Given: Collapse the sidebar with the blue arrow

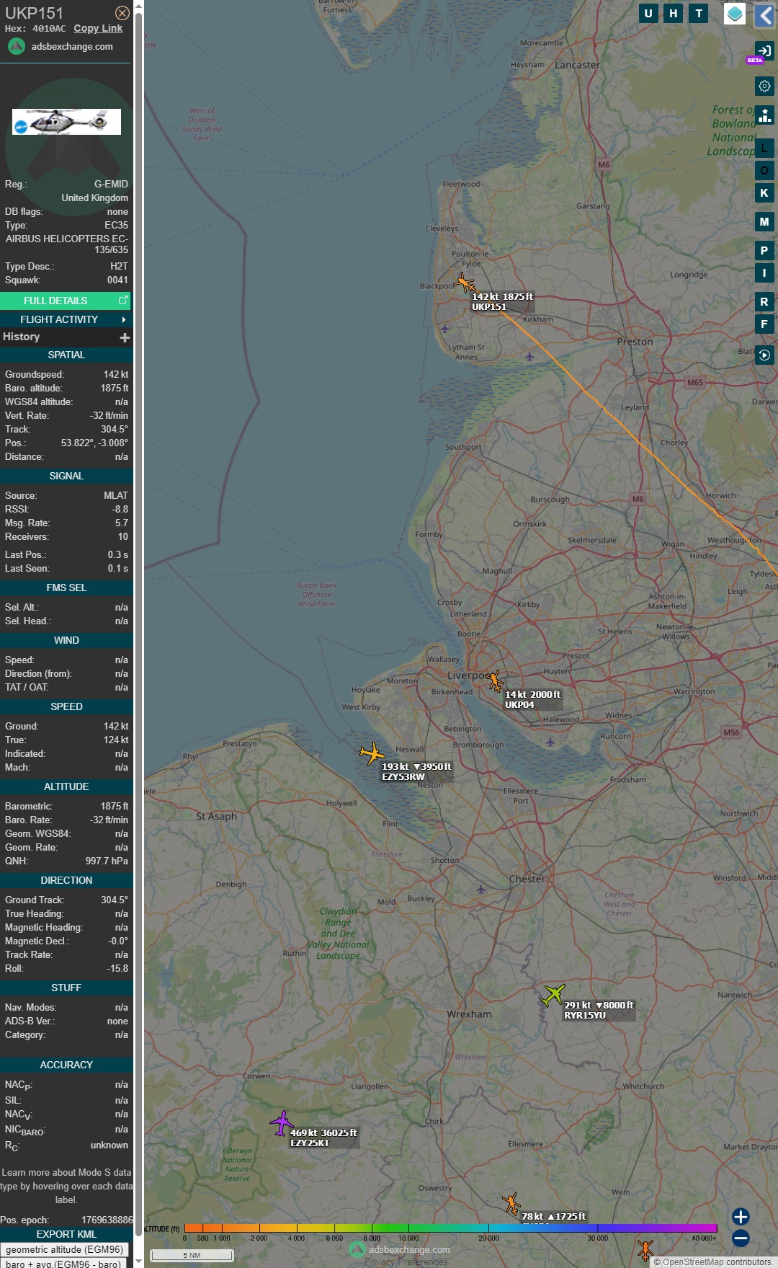Looking at the screenshot, I should (x=765, y=15).
